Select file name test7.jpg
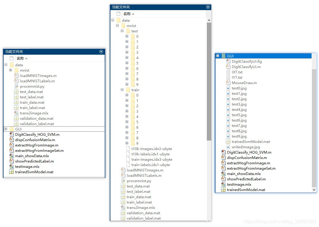319x227 pixels. click(239, 126)
